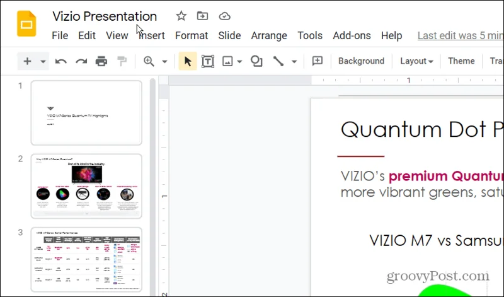
Task: Click the Google Slides home logo
Action: [26, 24]
